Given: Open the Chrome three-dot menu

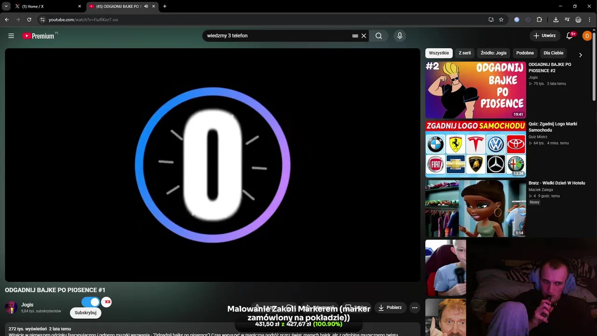Looking at the screenshot, I should pos(590,20).
